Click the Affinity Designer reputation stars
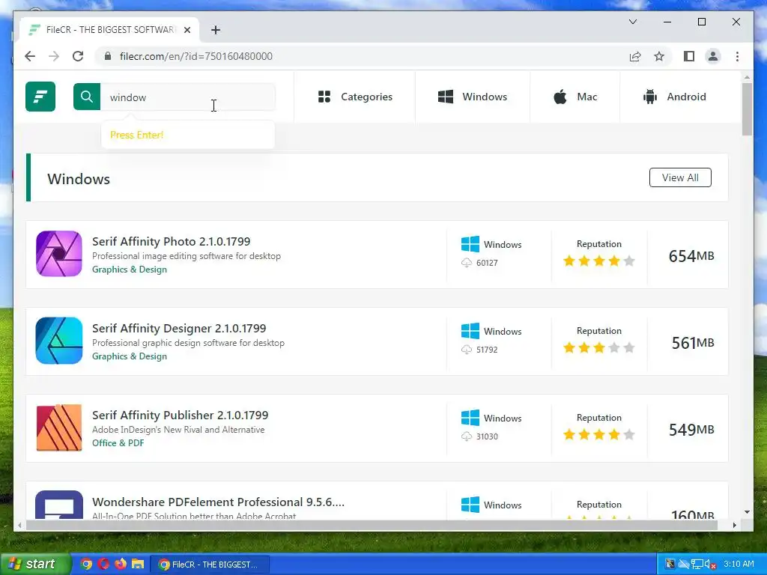 coord(598,348)
